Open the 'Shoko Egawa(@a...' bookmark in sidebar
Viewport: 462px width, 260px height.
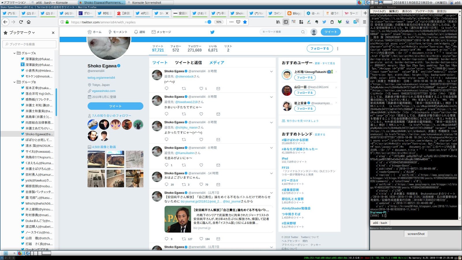point(39,134)
